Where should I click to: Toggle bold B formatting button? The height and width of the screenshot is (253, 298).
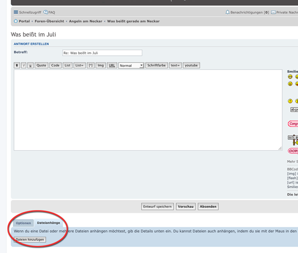17,65
